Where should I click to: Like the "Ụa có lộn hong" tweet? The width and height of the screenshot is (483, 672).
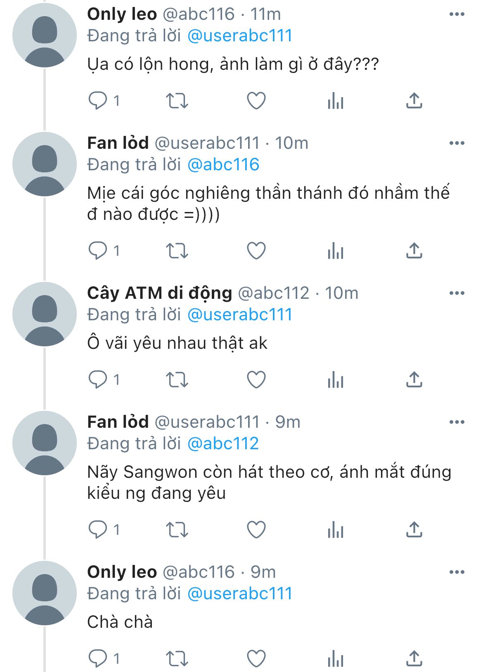(x=256, y=100)
